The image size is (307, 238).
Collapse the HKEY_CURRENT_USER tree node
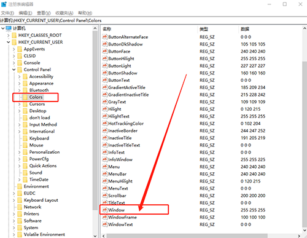pyautogui.click(x=8, y=42)
